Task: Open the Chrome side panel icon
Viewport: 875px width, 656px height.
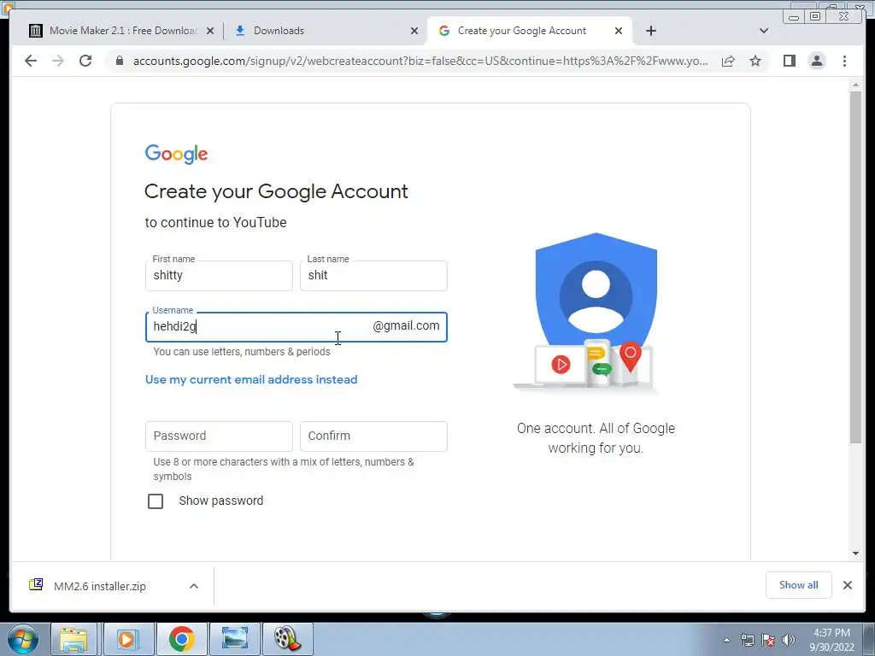Action: (x=789, y=61)
